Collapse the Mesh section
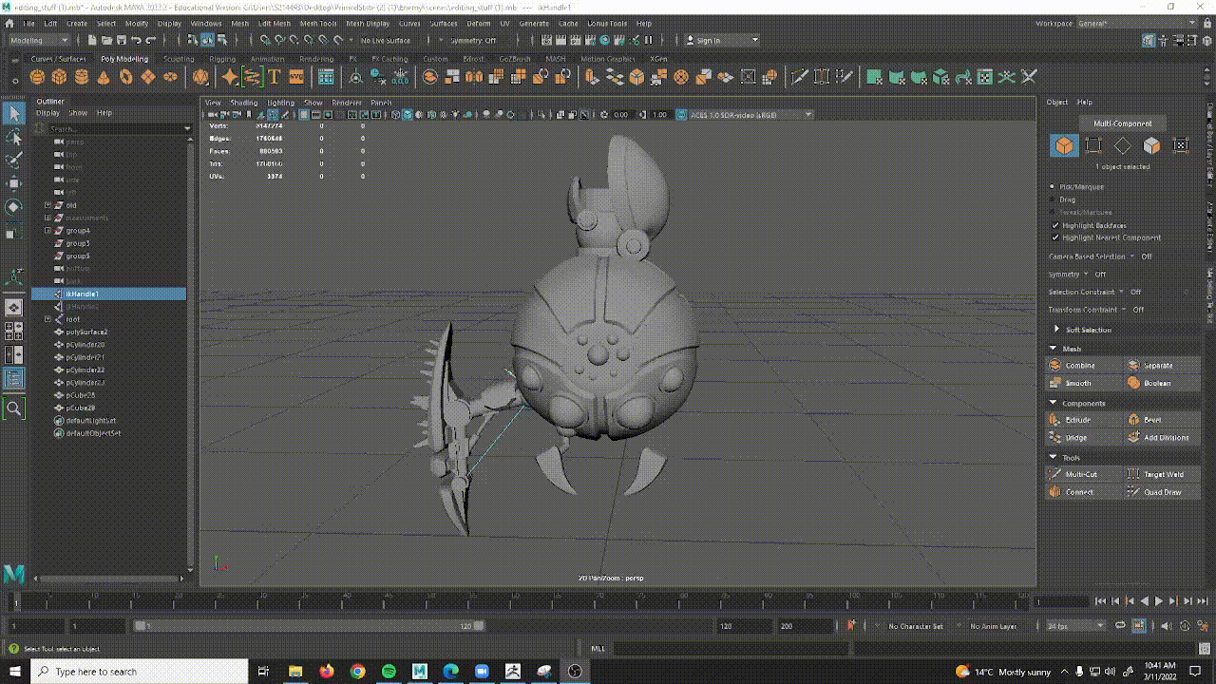This screenshot has height=684, width=1216. [1053, 349]
